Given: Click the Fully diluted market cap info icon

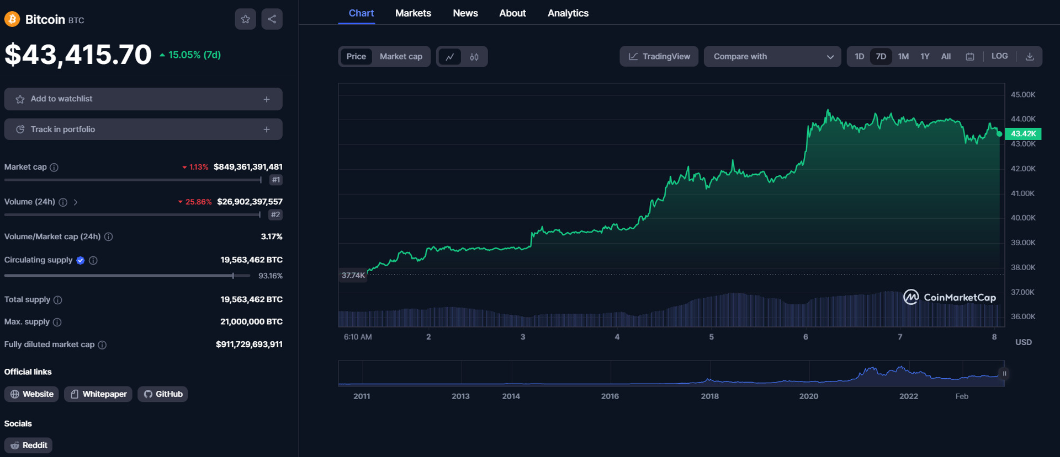Looking at the screenshot, I should 102,345.
